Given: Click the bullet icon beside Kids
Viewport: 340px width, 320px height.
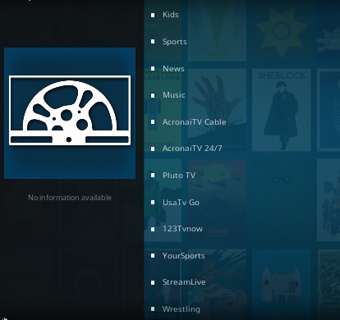Looking at the screenshot, I should click(x=153, y=15).
